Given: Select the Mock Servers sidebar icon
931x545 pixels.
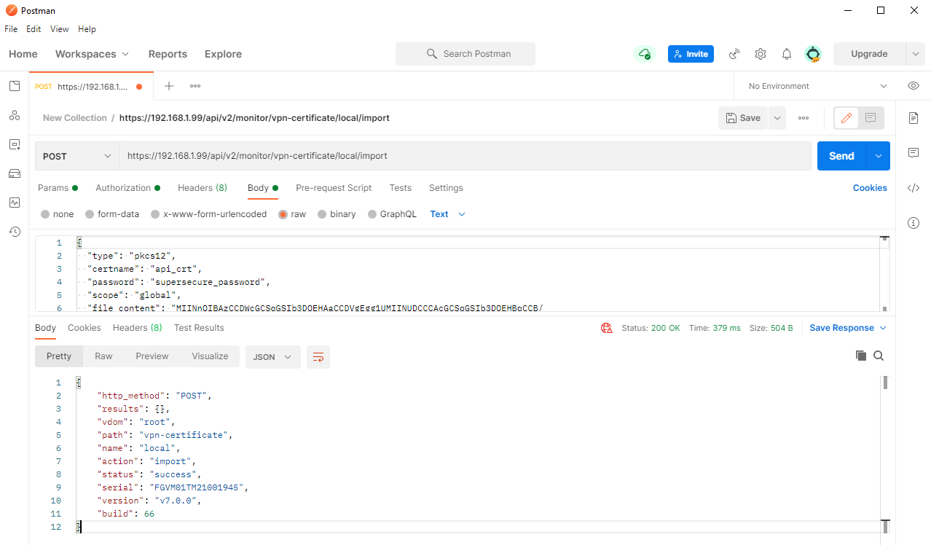Looking at the screenshot, I should (14, 173).
